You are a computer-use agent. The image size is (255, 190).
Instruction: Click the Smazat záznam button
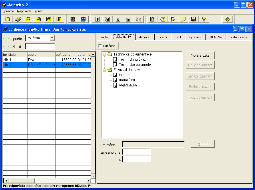click(200, 76)
